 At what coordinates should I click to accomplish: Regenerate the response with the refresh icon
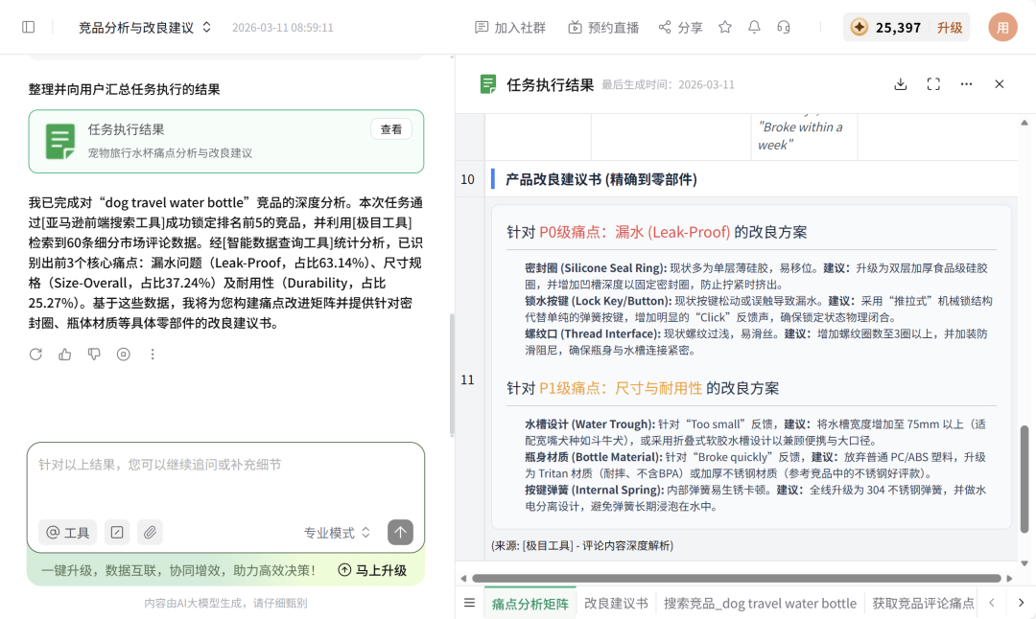35,355
